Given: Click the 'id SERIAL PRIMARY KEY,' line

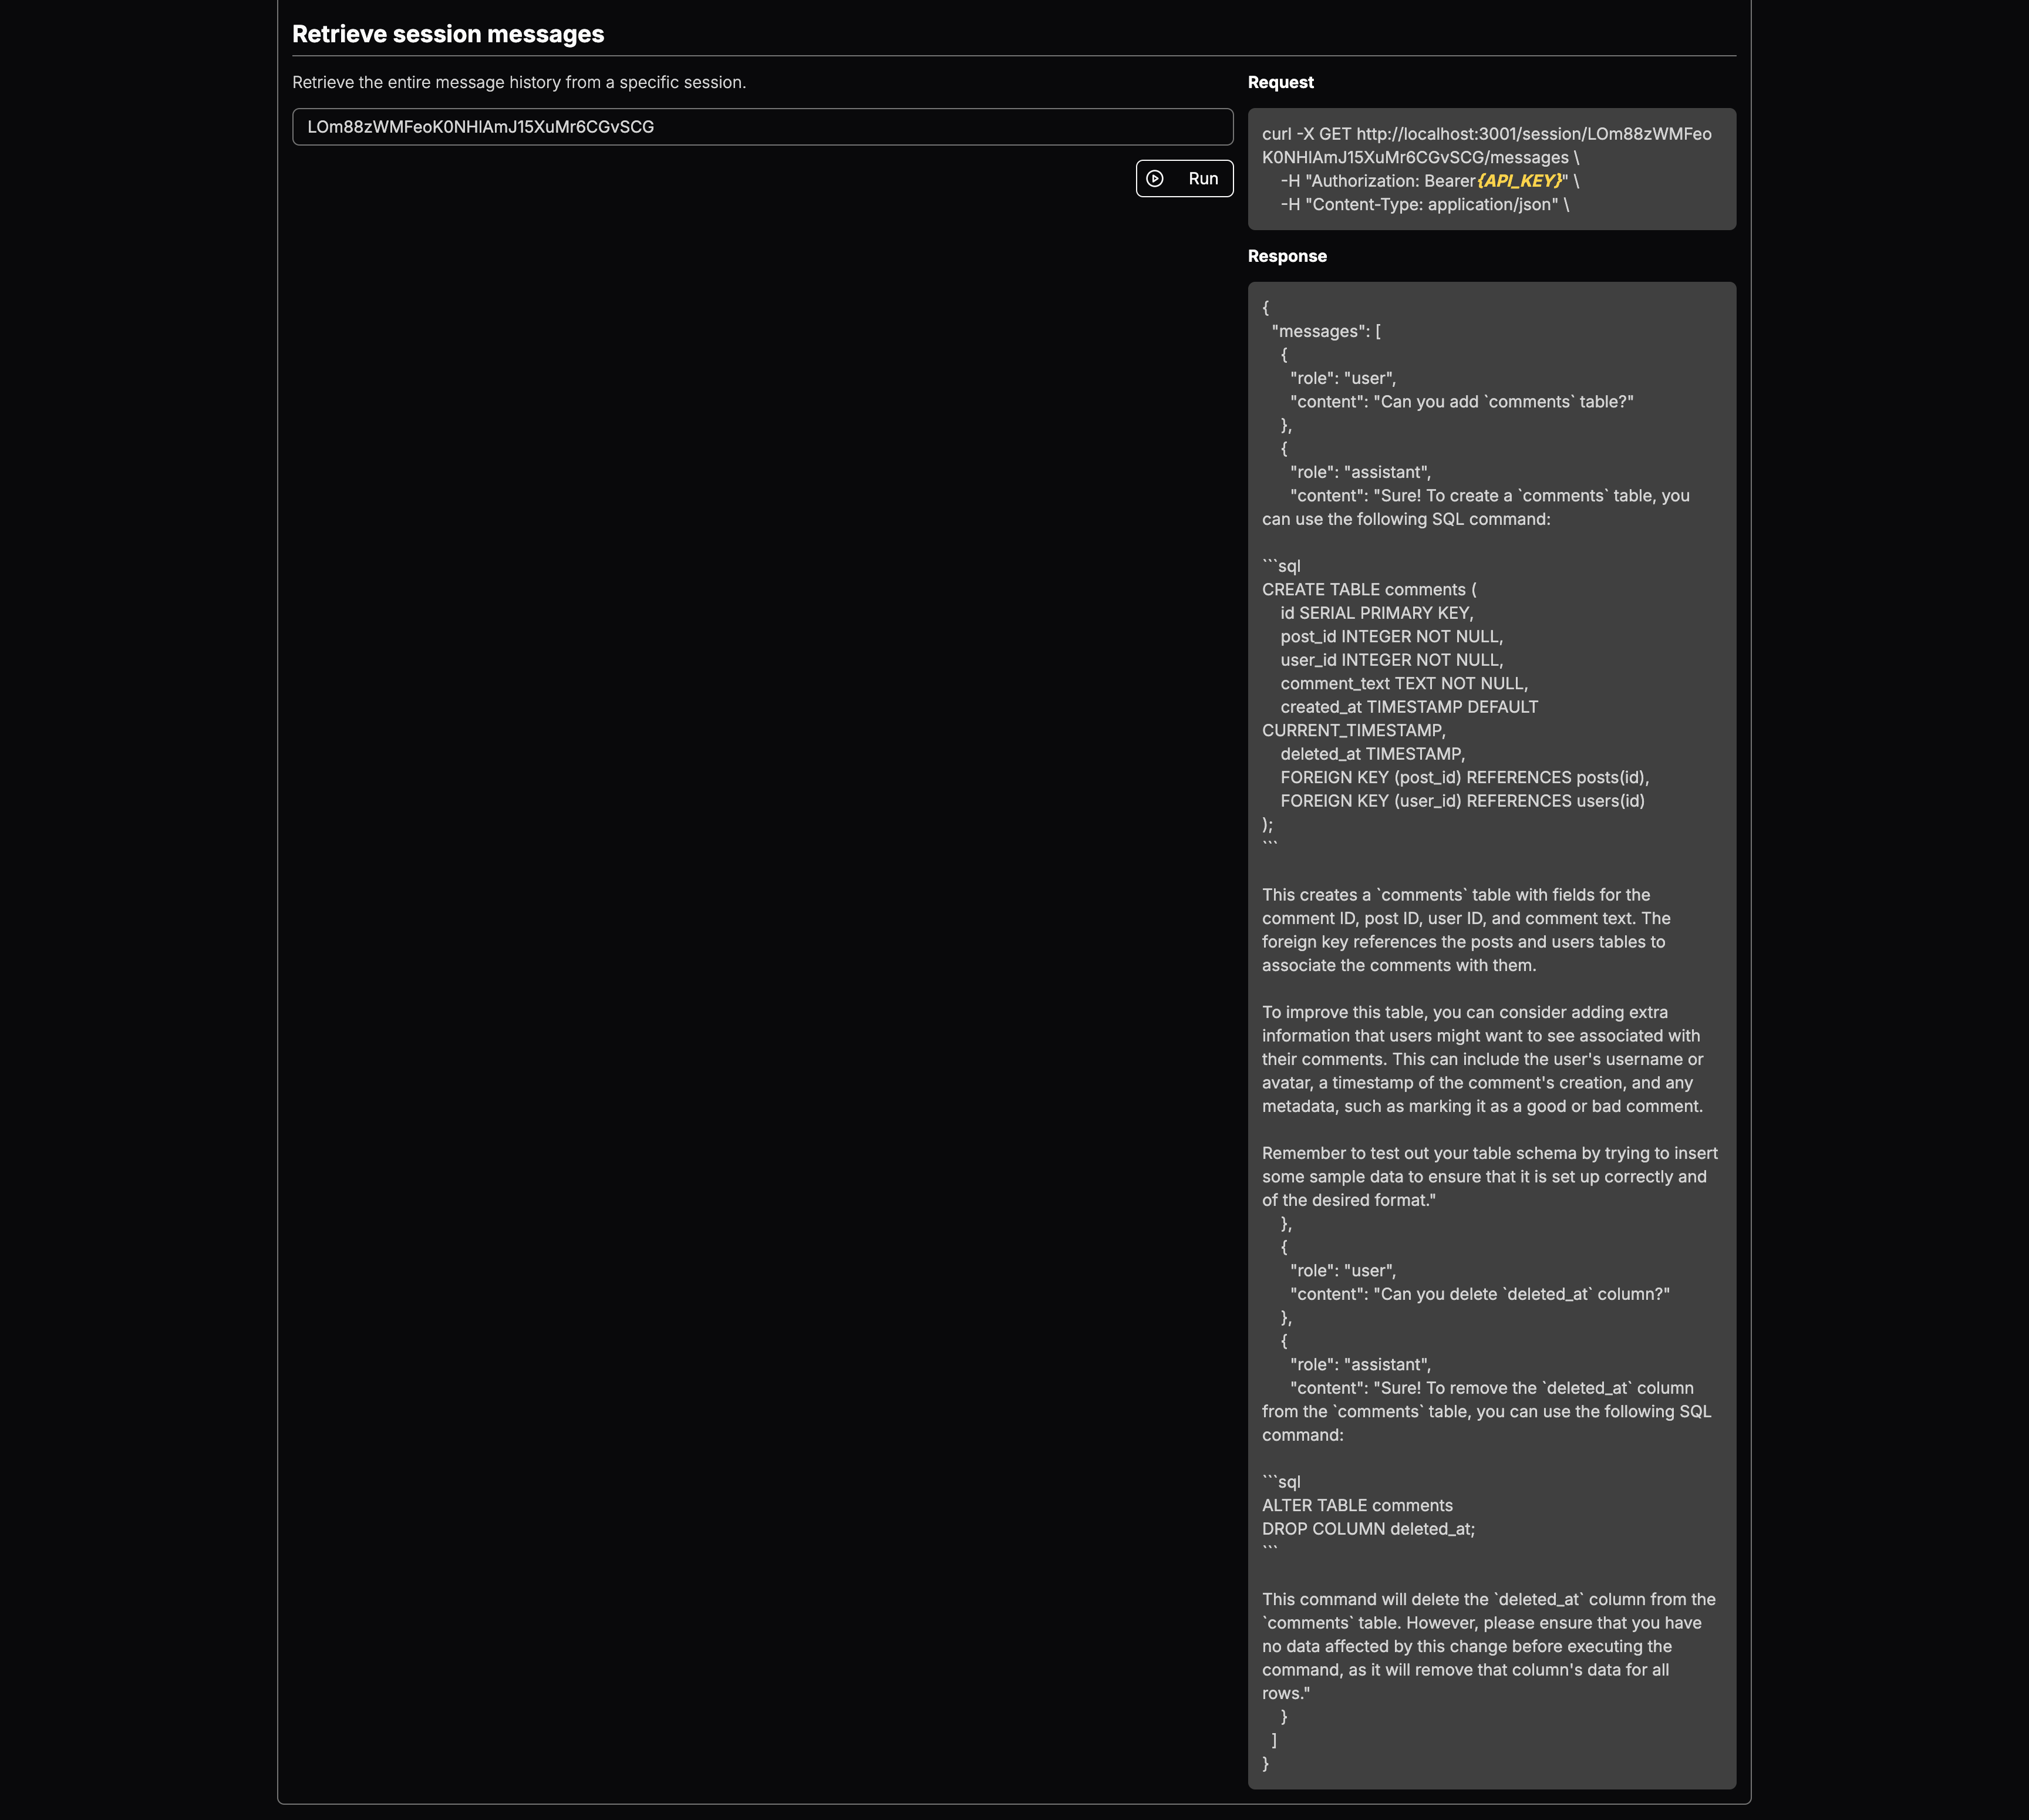Looking at the screenshot, I should 1376,613.
